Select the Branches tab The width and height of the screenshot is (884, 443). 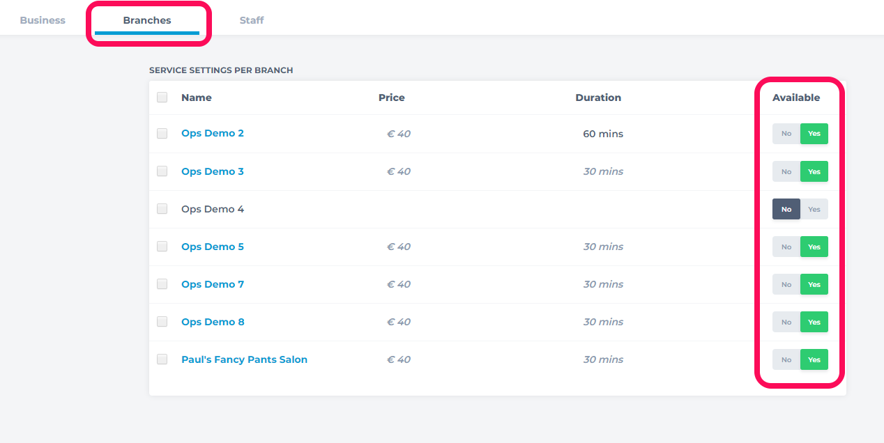(147, 20)
